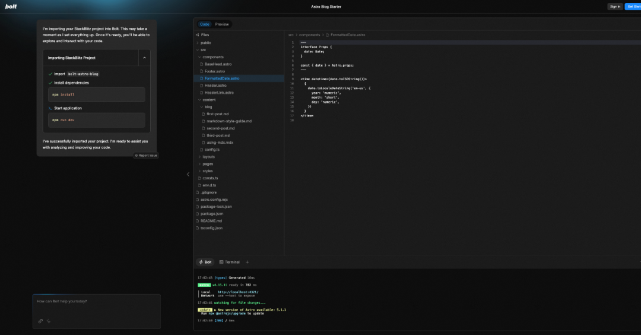The height and width of the screenshot is (335, 641).
Task: Click the first-post.md file icon
Action: tap(204, 114)
